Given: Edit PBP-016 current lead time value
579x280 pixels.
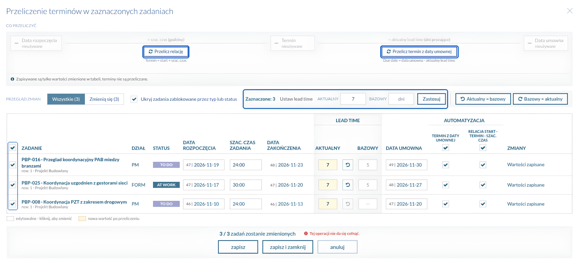Looking at the screenshot, I should 328,165.
